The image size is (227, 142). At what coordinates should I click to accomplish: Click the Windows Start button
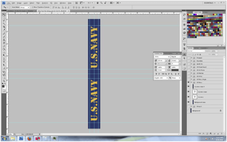(5, 139)
